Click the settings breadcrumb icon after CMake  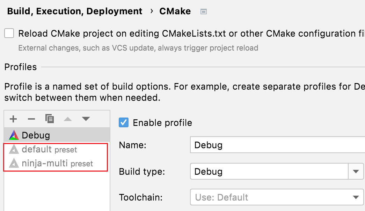[x=203, y=11]
